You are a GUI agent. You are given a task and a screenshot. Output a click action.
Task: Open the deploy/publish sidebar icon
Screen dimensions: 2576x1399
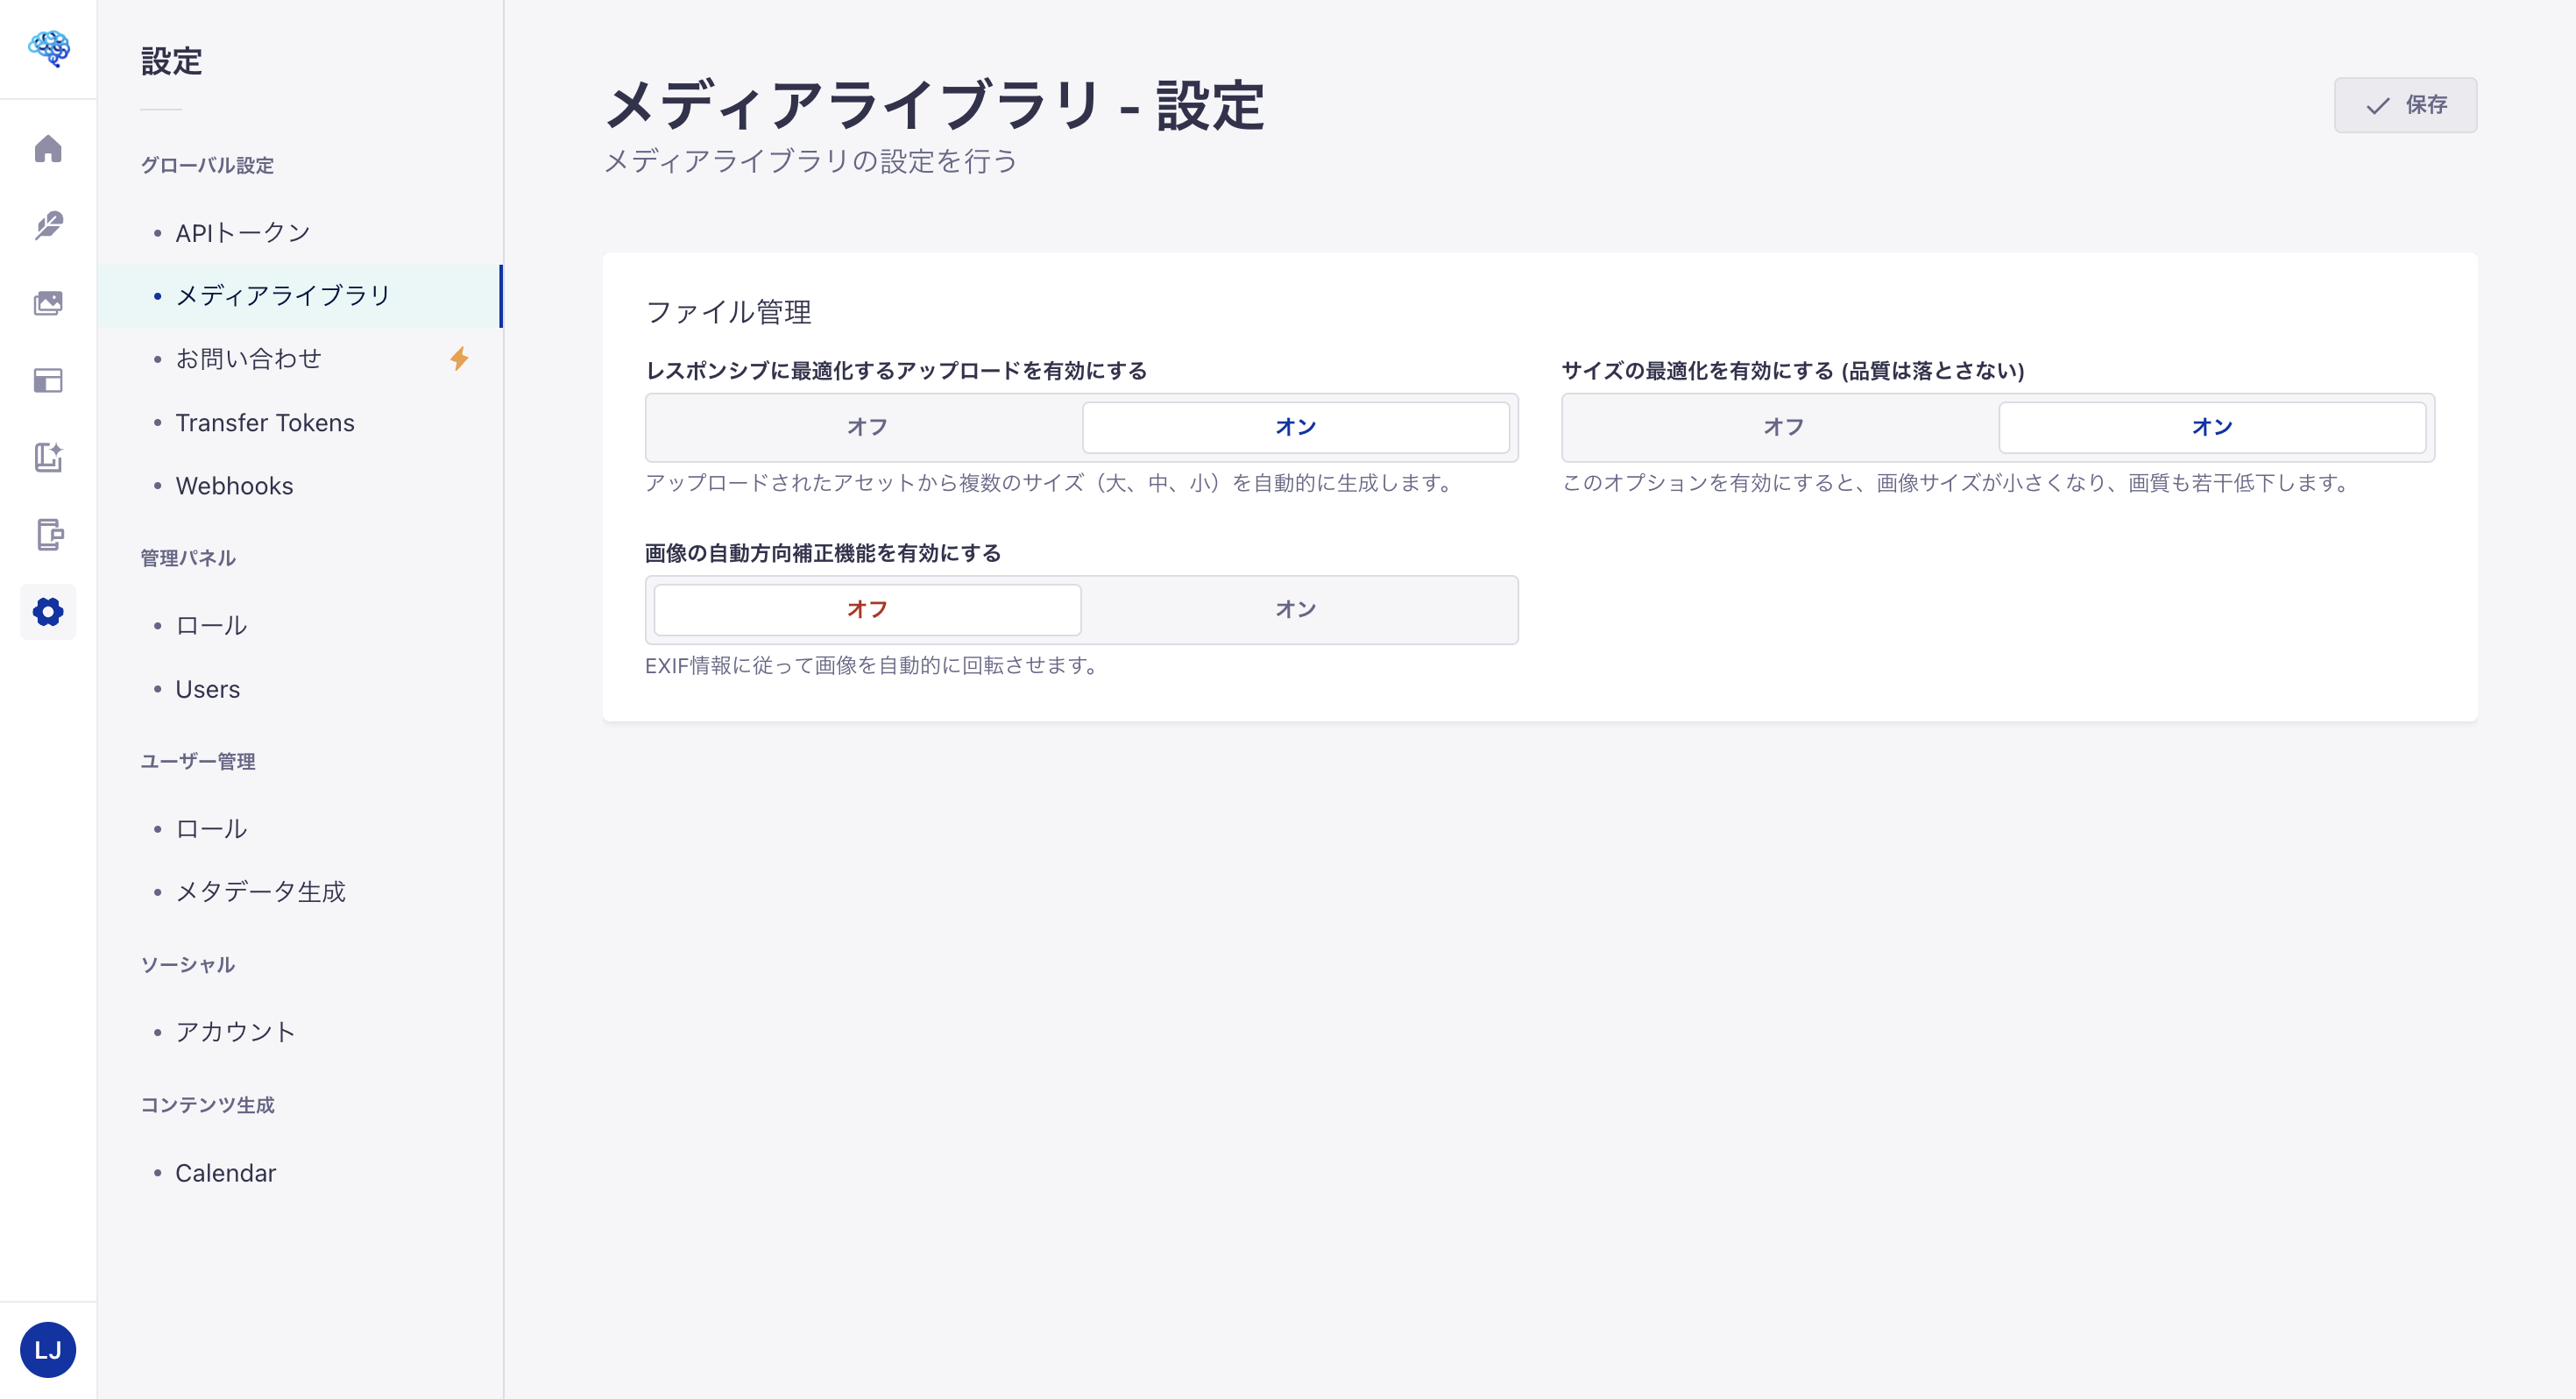[48, 536]
